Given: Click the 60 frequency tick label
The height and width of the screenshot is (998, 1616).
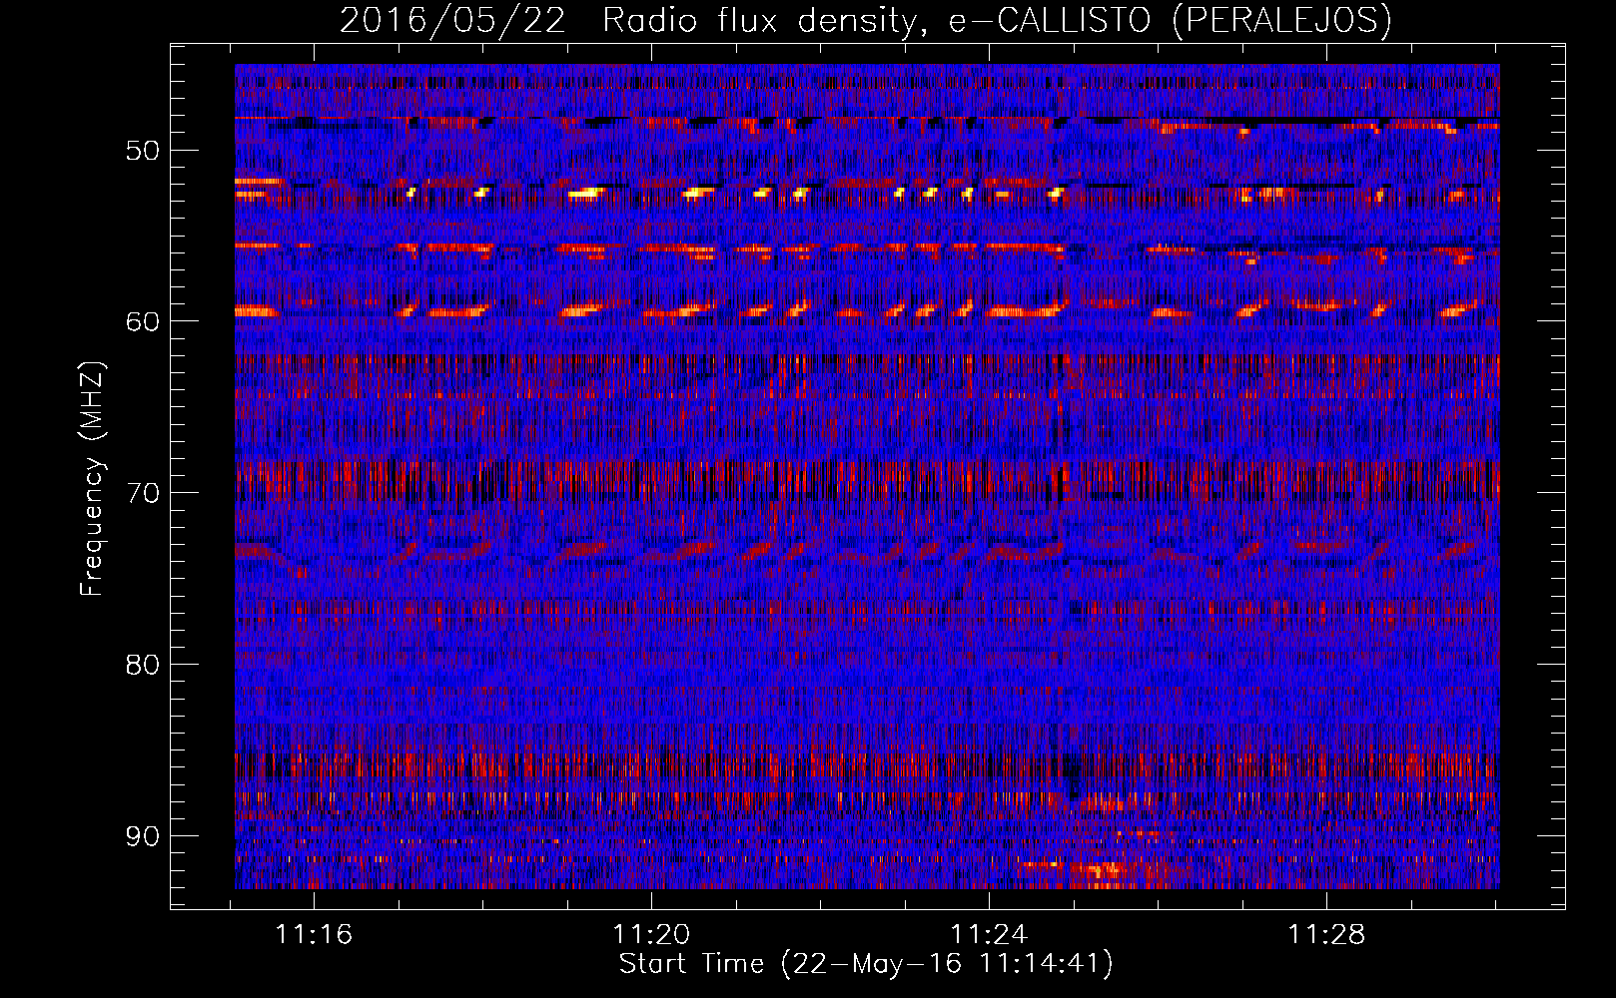Looking at the screenshot, I should pos(143,321).
